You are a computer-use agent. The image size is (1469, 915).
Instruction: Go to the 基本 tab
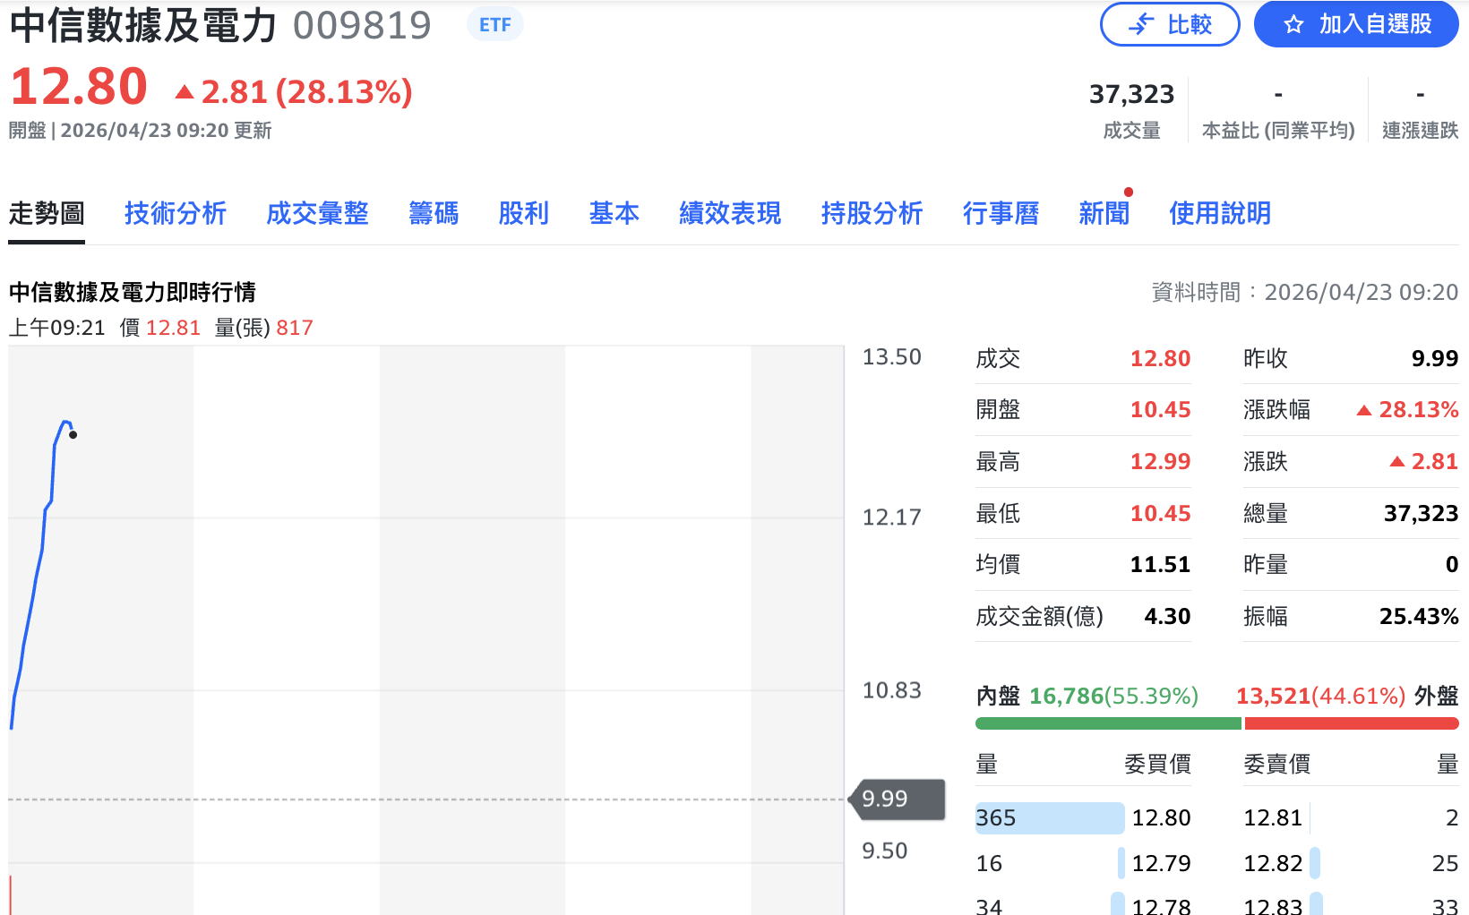point(614,213)
